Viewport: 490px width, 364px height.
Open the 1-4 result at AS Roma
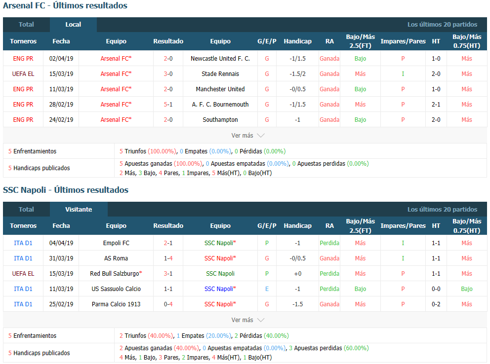click(x=168, y=258)
